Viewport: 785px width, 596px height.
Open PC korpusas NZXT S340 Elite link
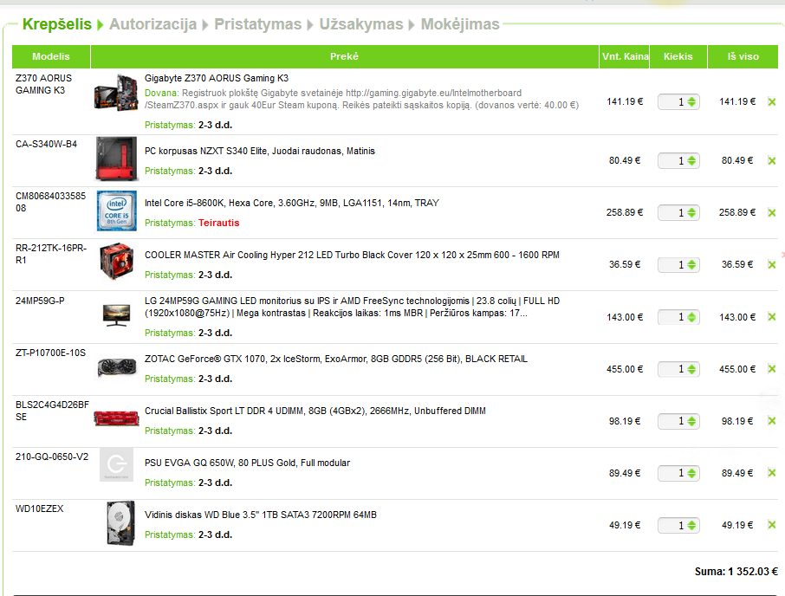point(259,151)
